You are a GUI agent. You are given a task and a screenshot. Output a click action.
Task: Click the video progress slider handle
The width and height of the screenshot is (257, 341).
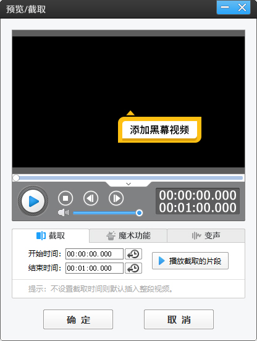pos(16,178)
